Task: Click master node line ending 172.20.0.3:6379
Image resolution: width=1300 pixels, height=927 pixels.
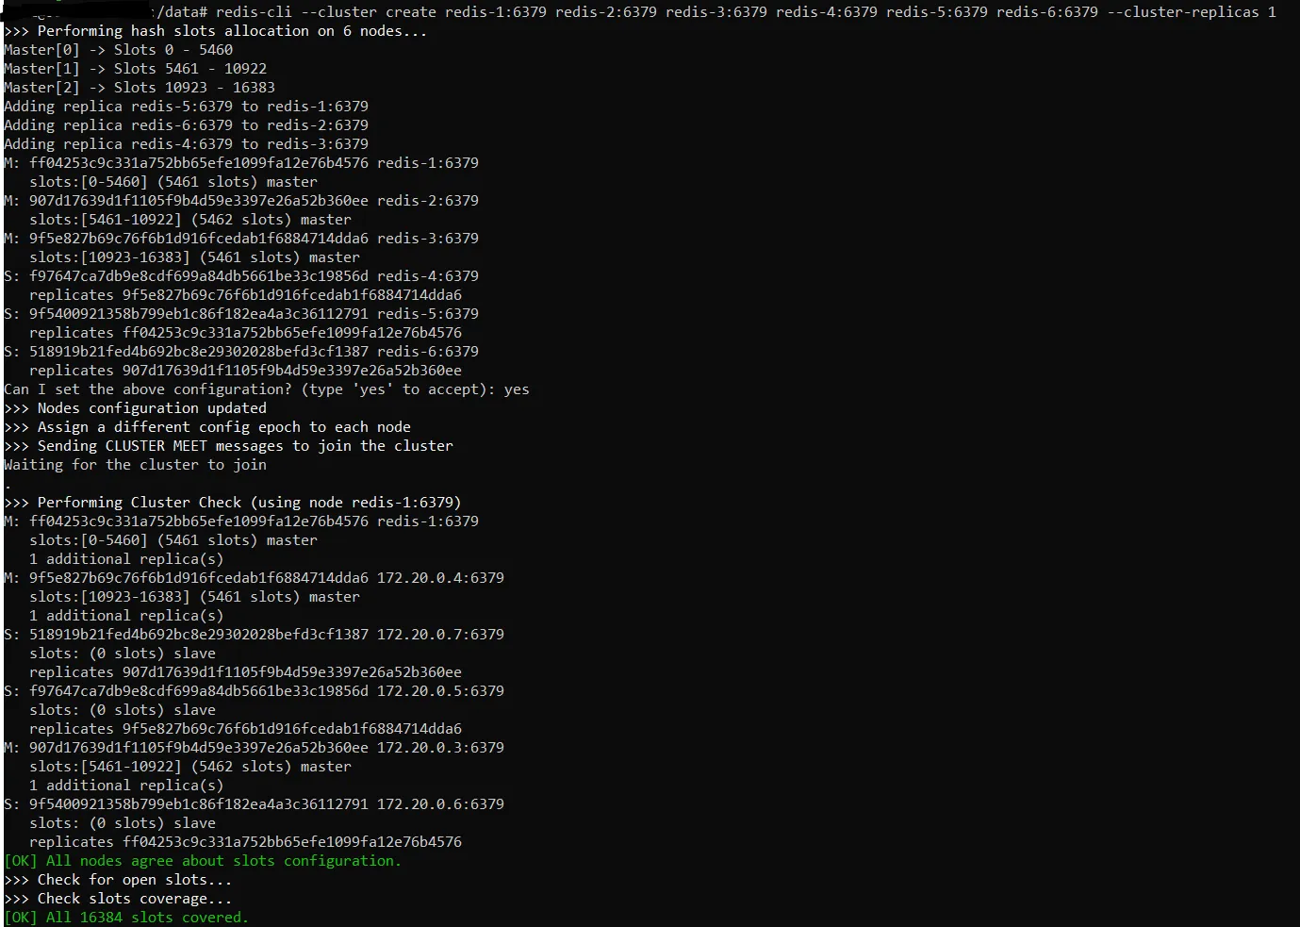Action: coord(254,748)
